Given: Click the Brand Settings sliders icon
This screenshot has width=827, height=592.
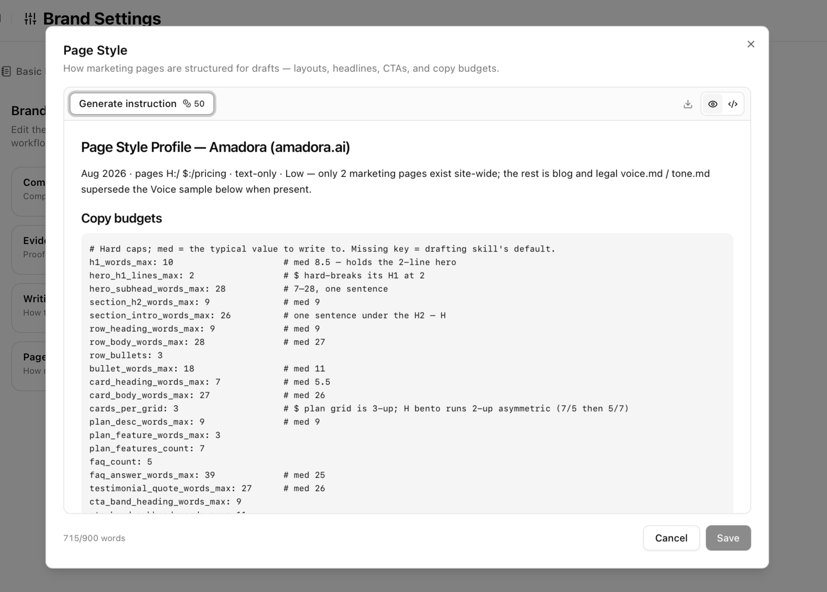Looking at the screenshot, I should [30, 19].
